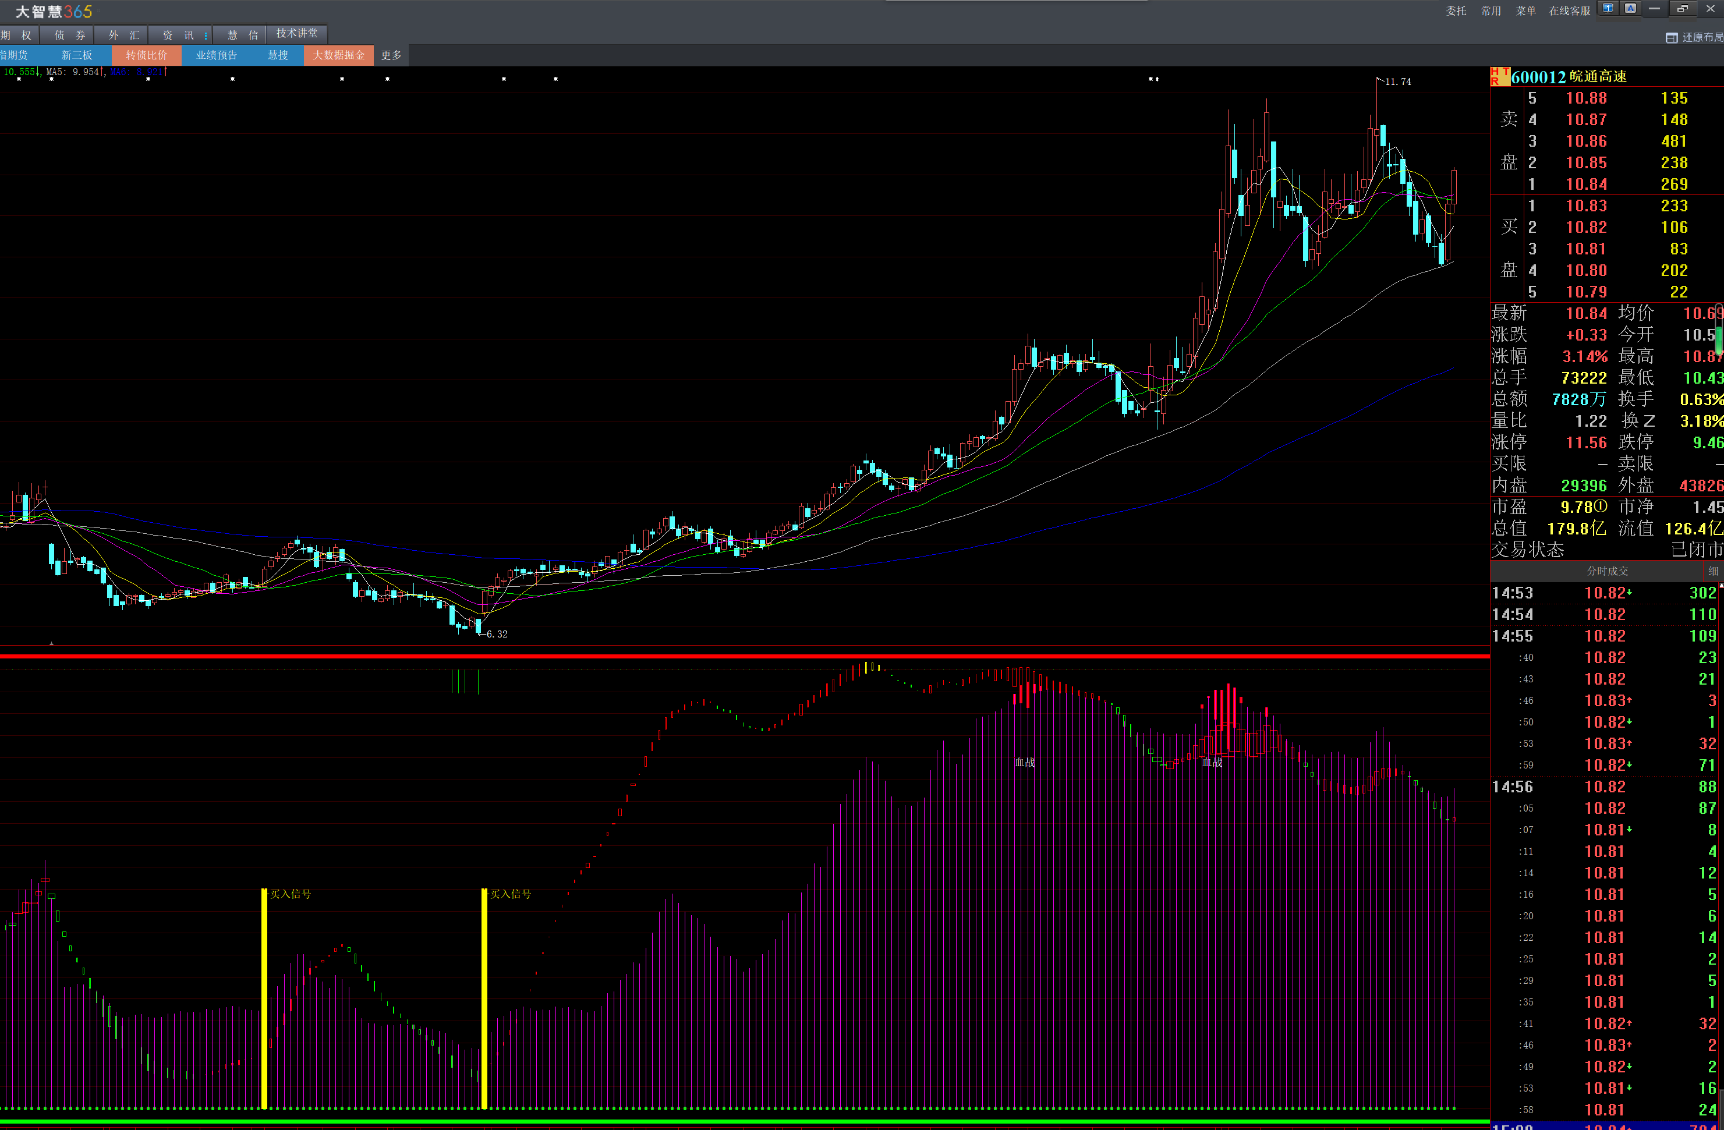This screenshot has width=1724, height=1130.
Task: Click the 14:53 tick trade row
Action: point(1605,593)
